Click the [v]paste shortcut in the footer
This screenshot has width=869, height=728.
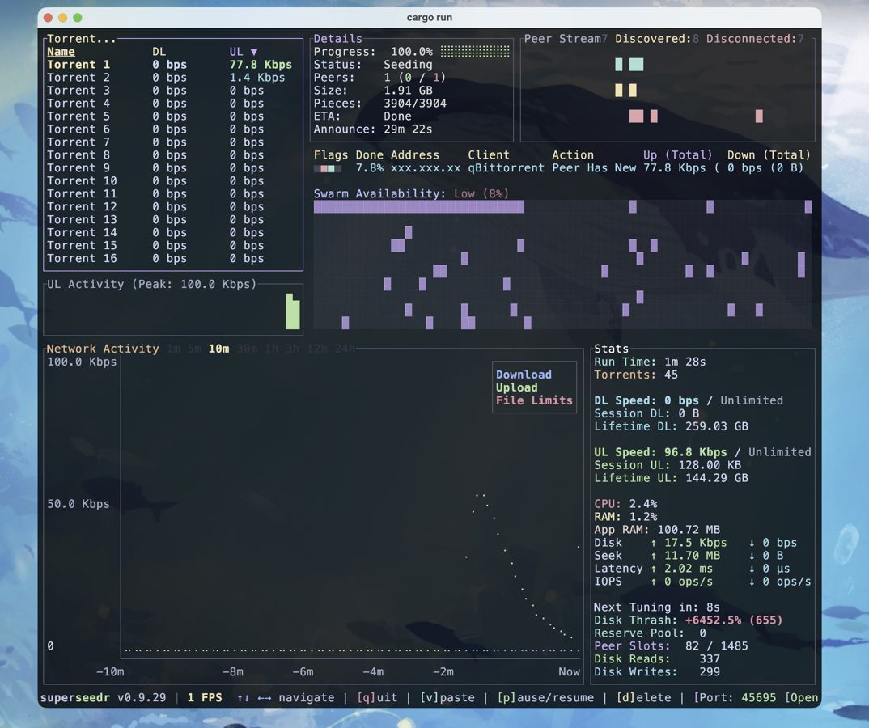pos(447,697)
